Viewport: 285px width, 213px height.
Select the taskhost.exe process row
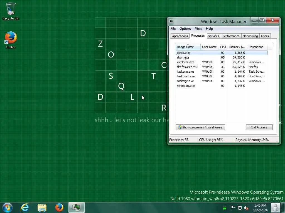click(222, 76)
